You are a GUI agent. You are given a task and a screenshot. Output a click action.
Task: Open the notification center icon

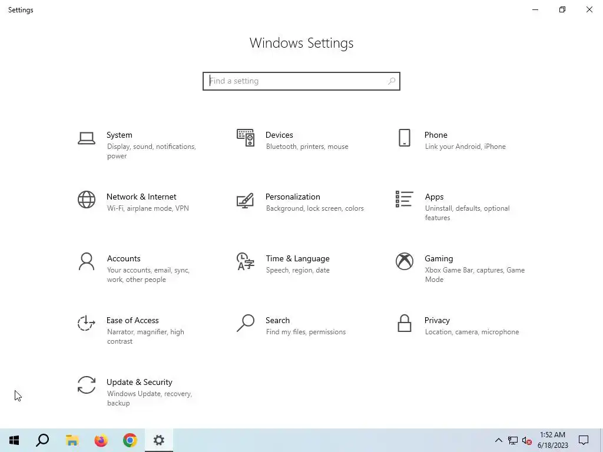pyautogui.click(x=584, y=440)
